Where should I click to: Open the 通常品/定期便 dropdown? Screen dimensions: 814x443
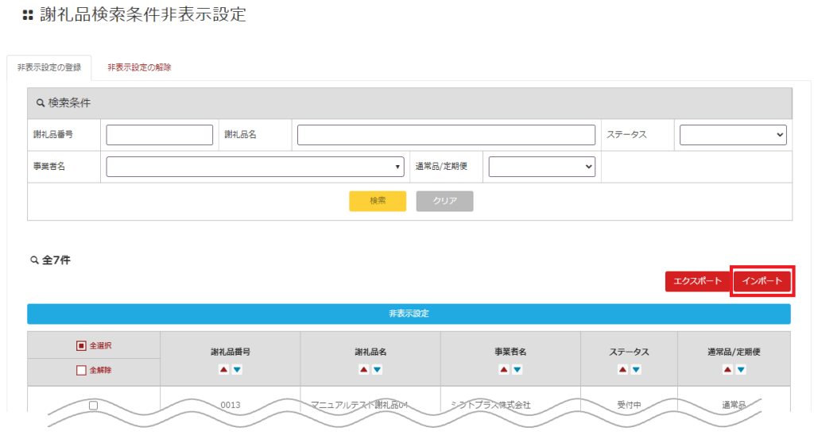[541, 167]
